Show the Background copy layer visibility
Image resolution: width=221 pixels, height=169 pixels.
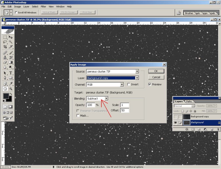[176, 117]
